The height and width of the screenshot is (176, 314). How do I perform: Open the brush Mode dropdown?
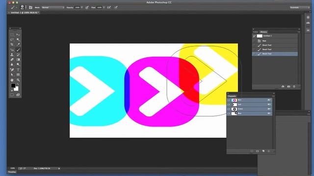[53, 7]
